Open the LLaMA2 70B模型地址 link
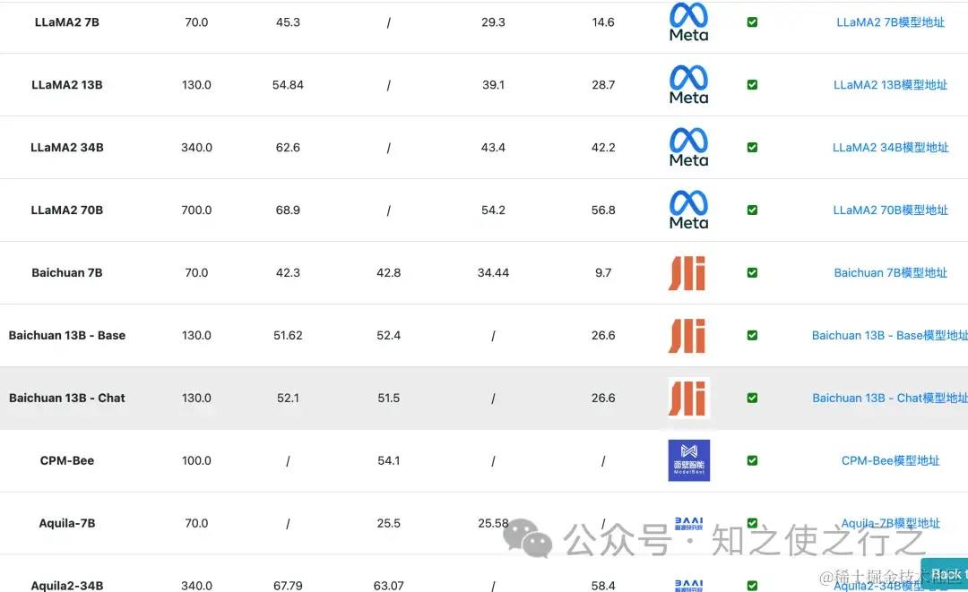 pos(890,210)
